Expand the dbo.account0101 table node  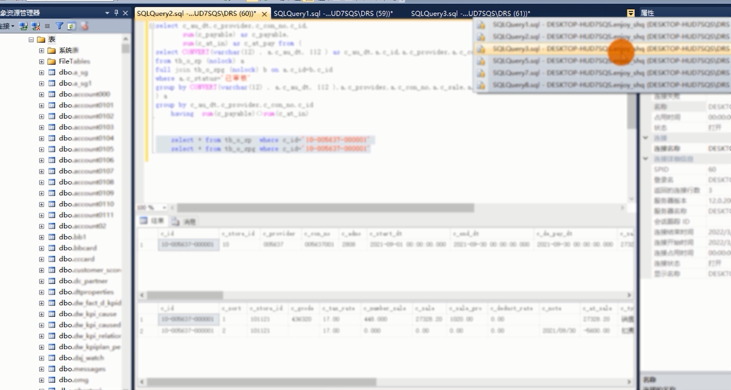point(41,105)
